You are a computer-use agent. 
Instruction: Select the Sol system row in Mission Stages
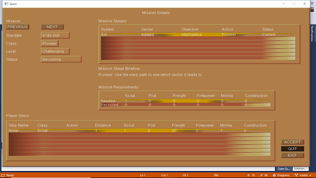coord(198,35)
